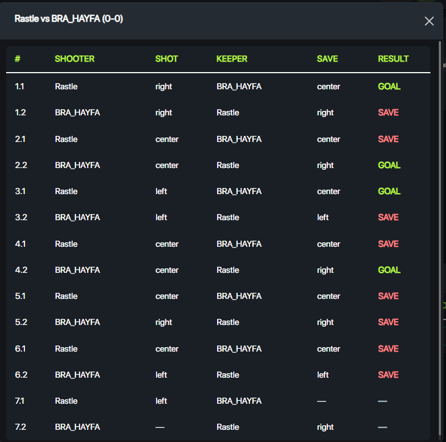The width and height of the screenshot is (446, 442).
Task: Click the dash shot in row 7.2
Action: [x=159, y=427]
